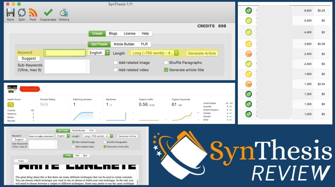Click Suggest button in SynThesis 1.11 window
335x187 pixels.
[x=29, y=59]
